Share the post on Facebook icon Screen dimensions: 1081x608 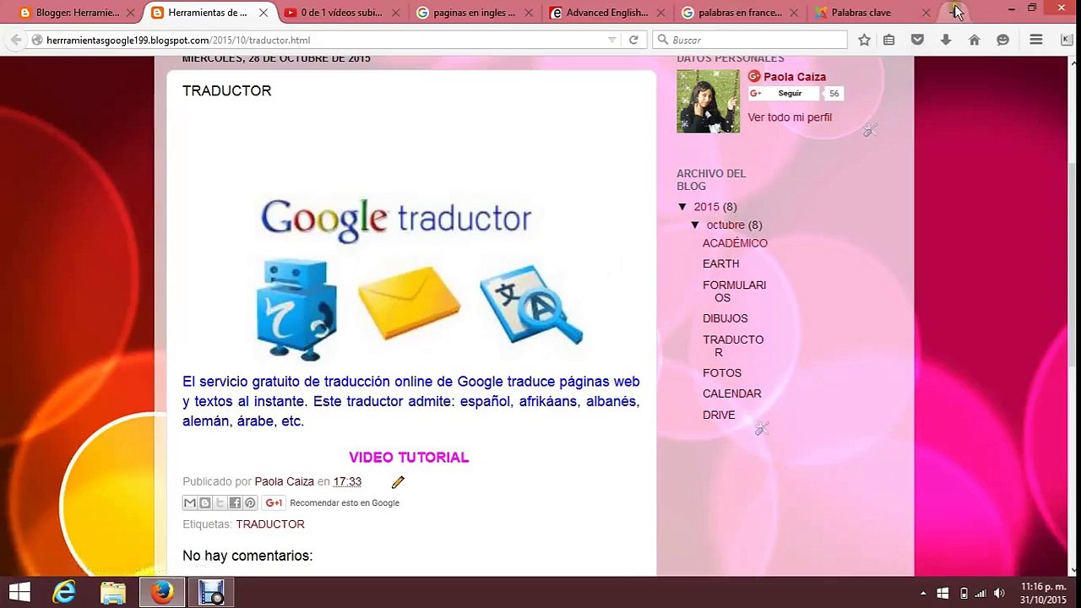pos(236,503)
